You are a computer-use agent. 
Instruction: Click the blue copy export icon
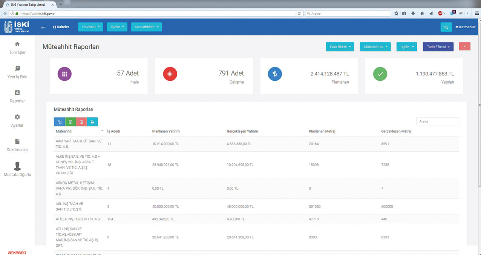(59, 122)
